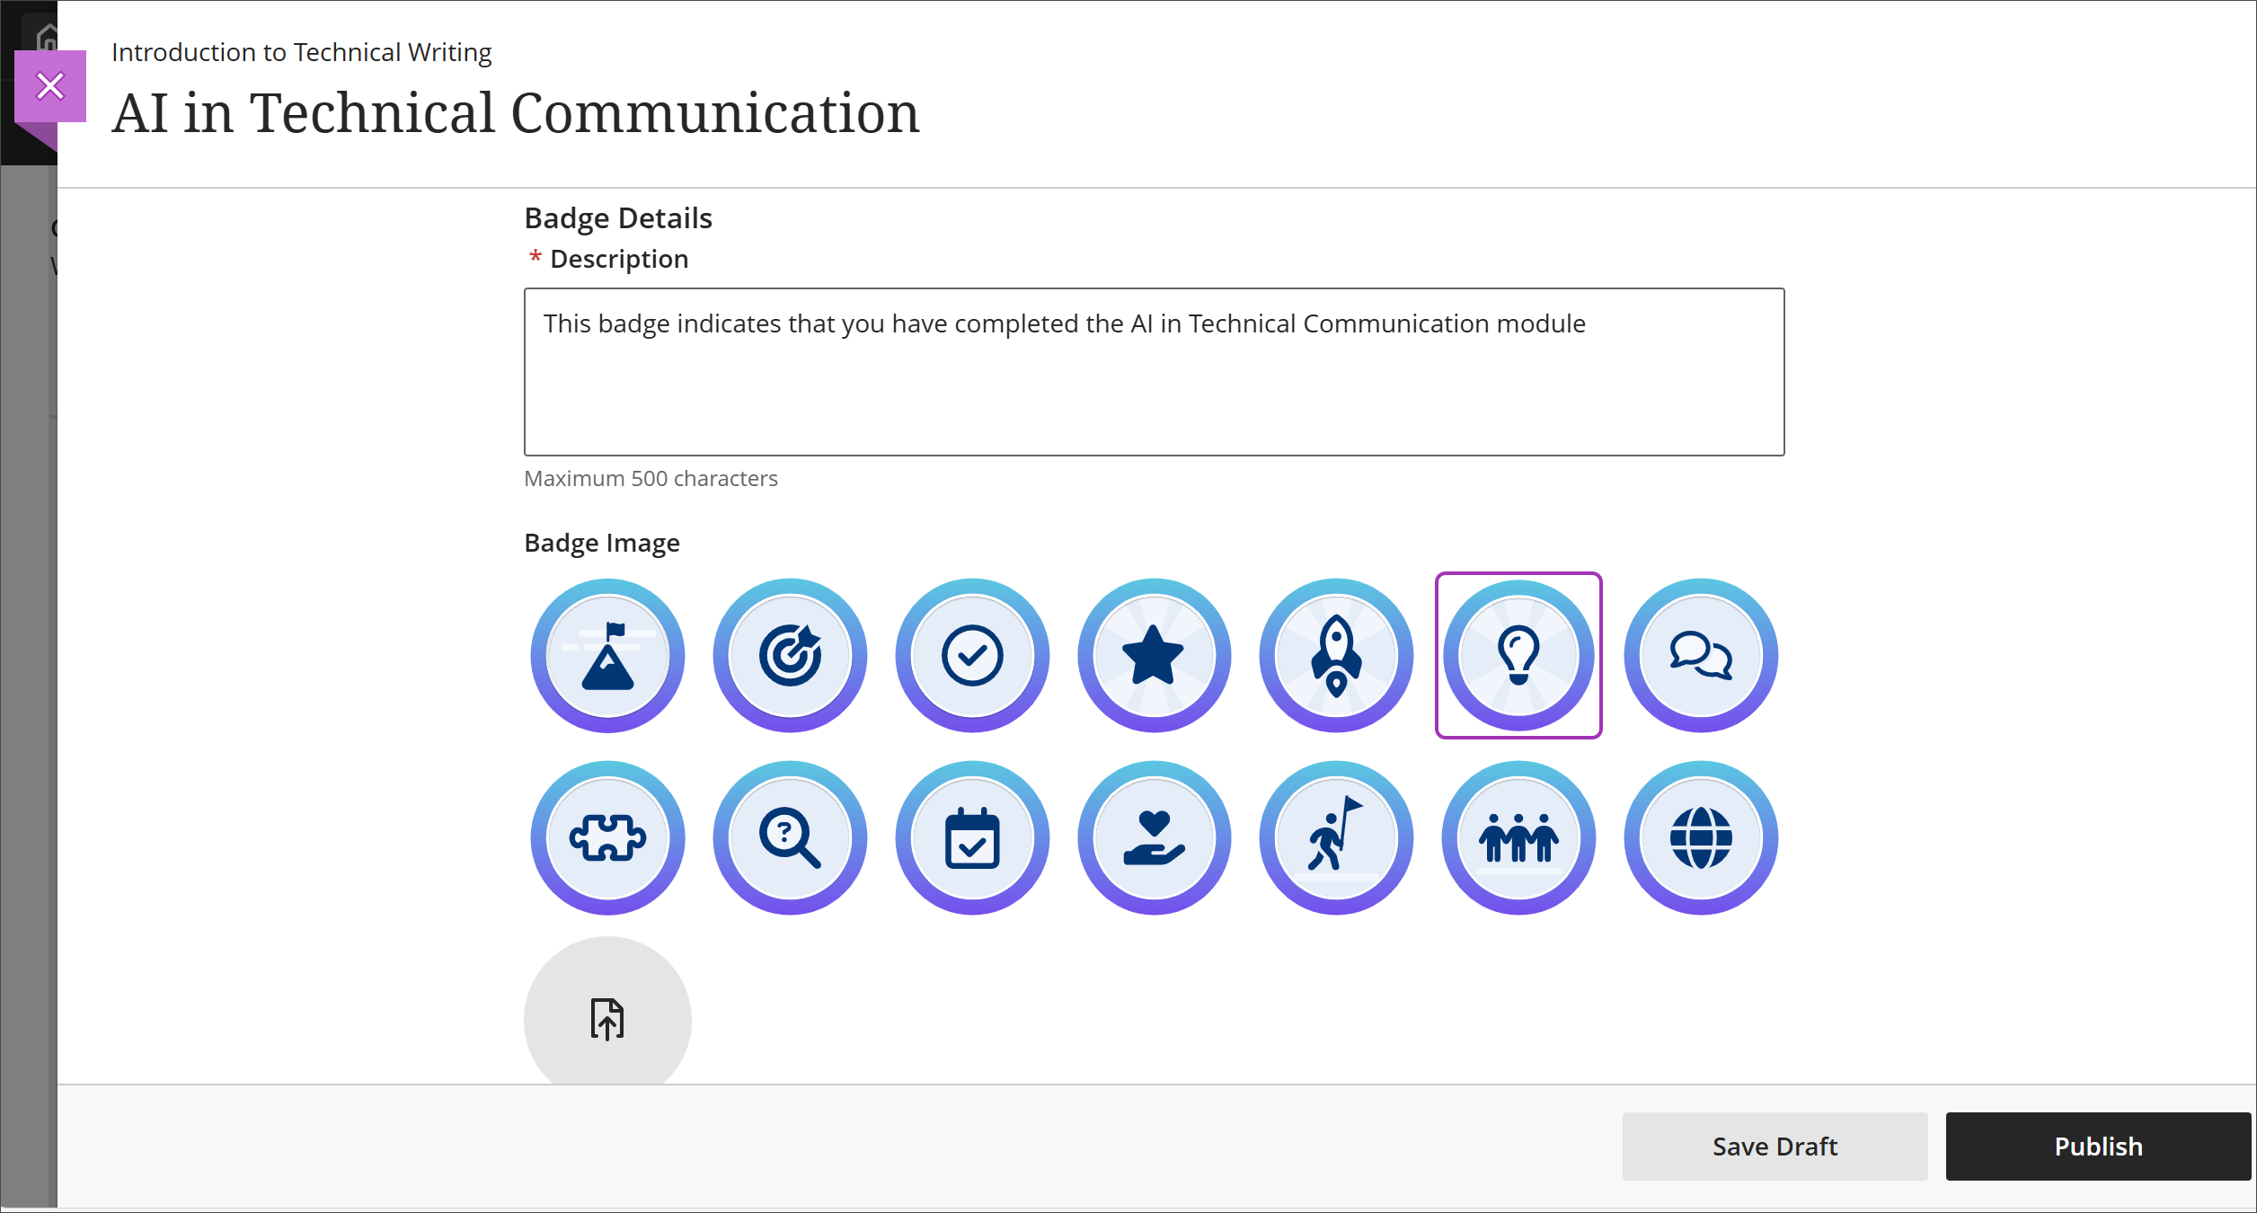
Task: Edit the badge description text
Action: 1154,372
